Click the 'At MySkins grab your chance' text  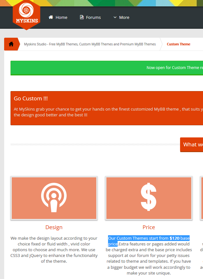pos(108,112)
